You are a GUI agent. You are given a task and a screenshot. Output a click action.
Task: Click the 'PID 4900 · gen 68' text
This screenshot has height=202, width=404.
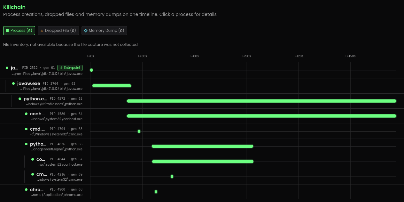pos(66,190)
